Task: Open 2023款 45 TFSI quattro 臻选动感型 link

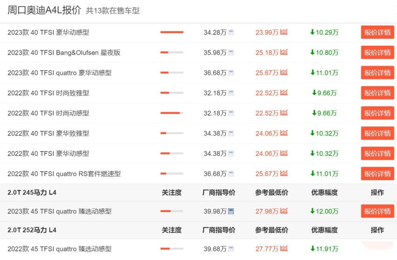Action: (x=60, y=211)
